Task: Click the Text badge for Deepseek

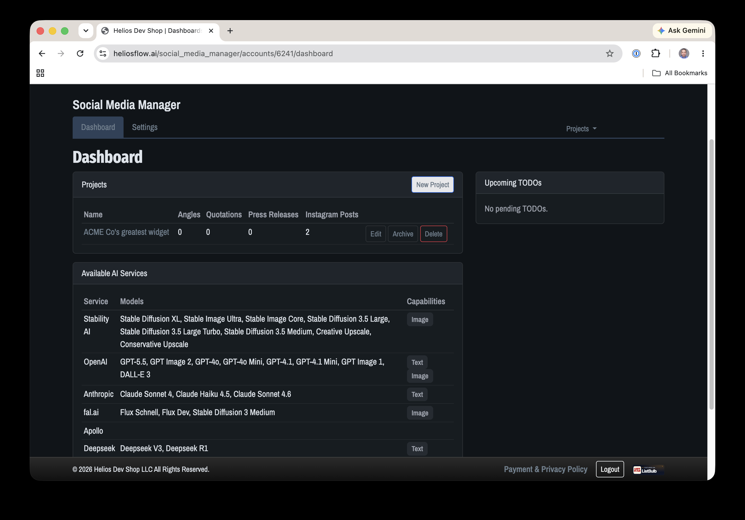Action: [417, 449]
